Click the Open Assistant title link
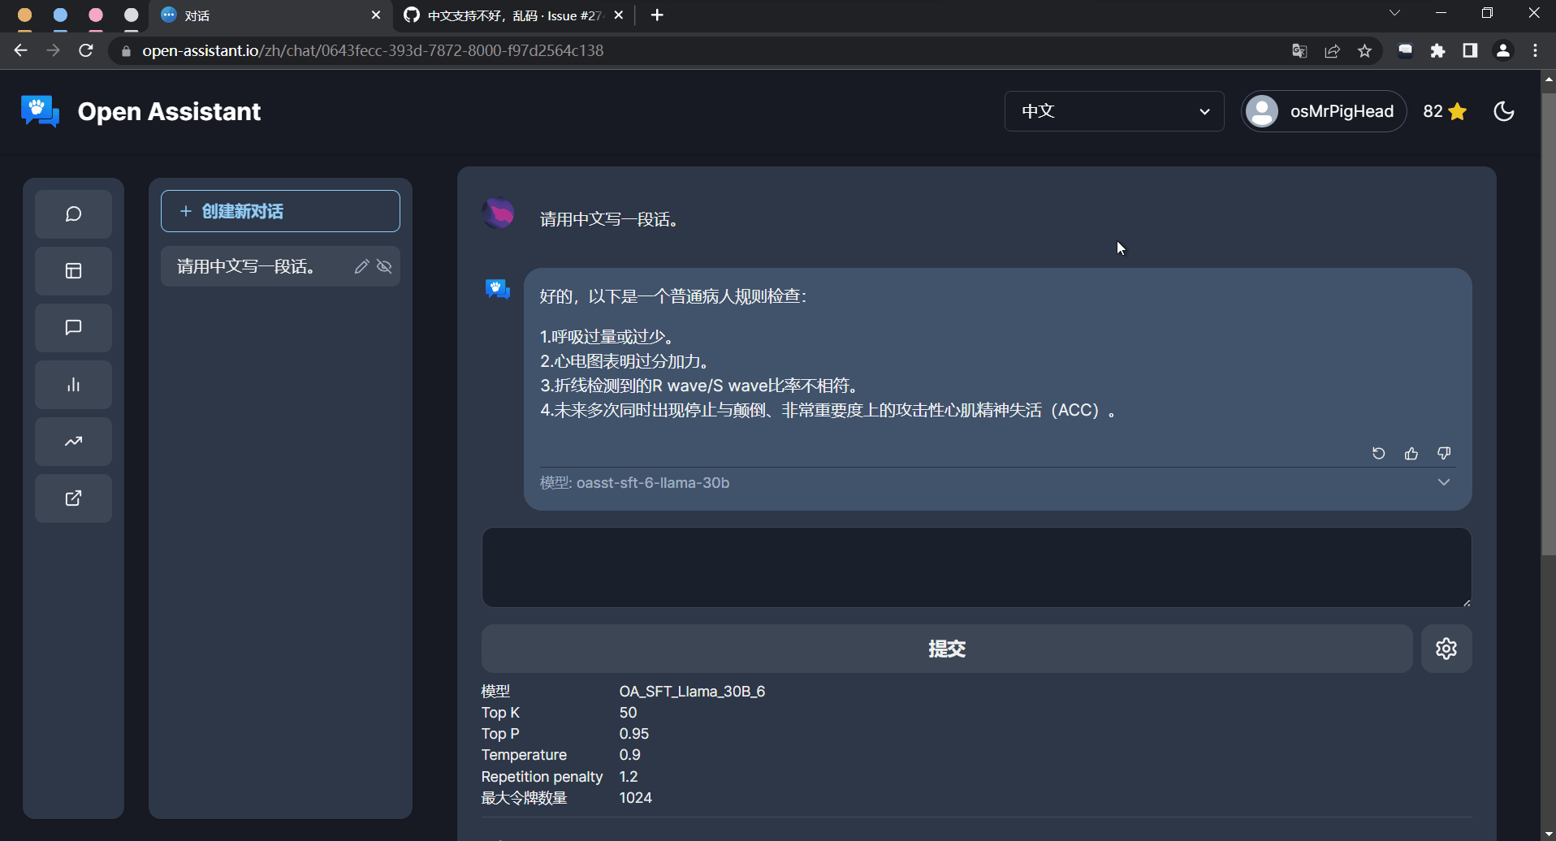The image size is (1556, 841). tap(169, 111)
